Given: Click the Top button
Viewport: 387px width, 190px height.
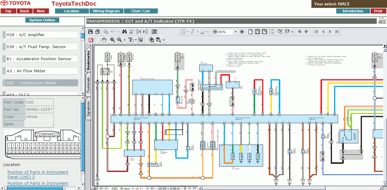Looking at the screenshot, I should pos(8,11).
